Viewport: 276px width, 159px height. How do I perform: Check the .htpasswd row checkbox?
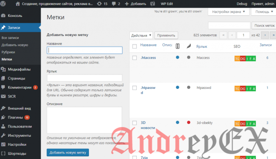click(x=134, y=88)
